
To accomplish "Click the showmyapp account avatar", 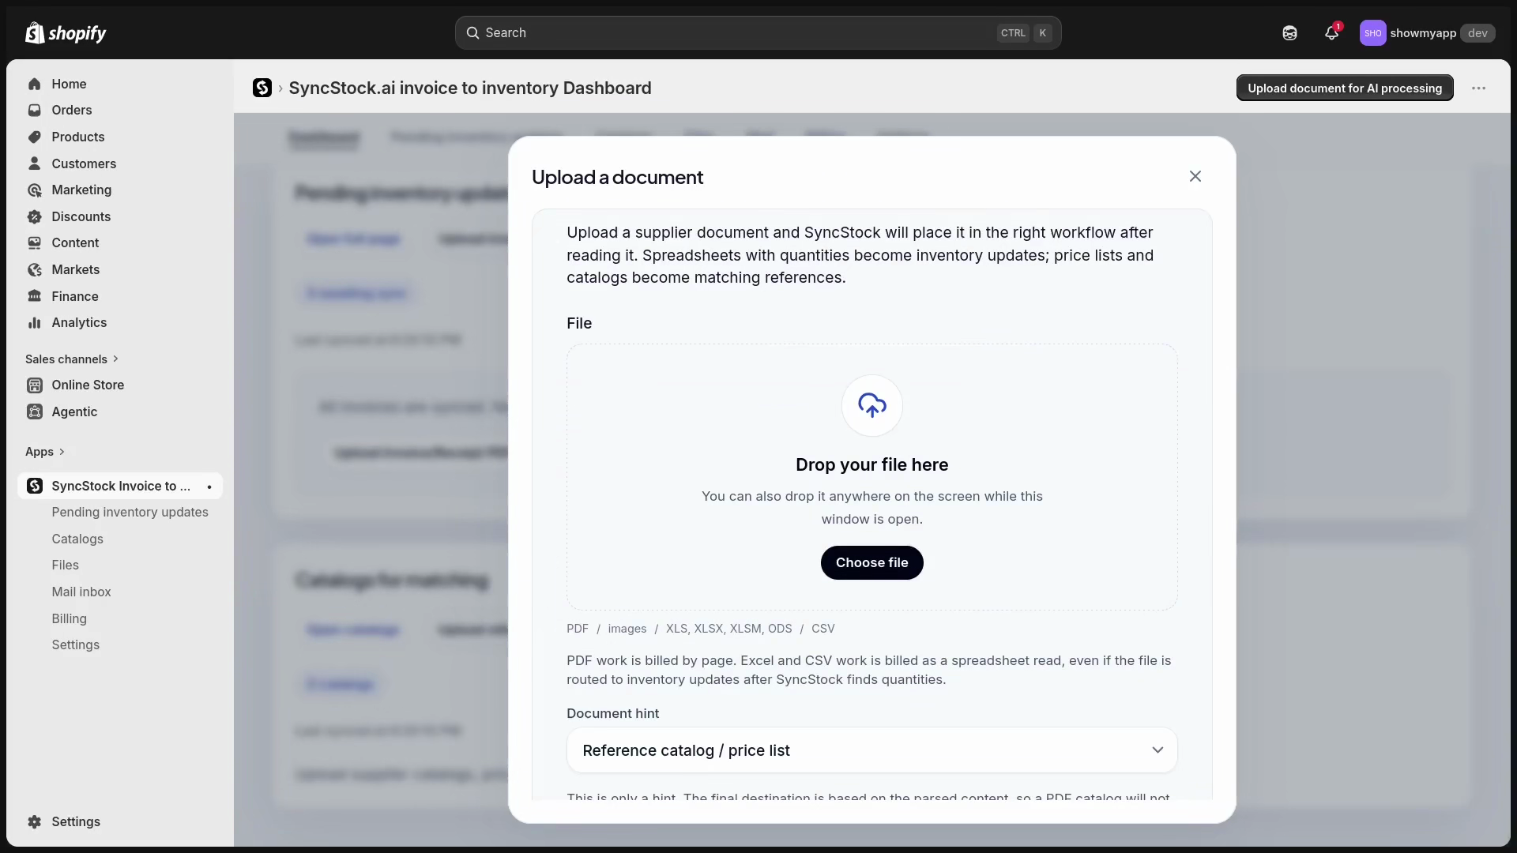I will 1373,33.
